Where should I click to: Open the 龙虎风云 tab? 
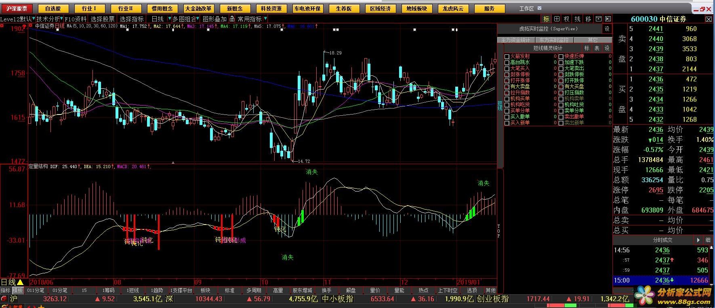pos(453,8)
